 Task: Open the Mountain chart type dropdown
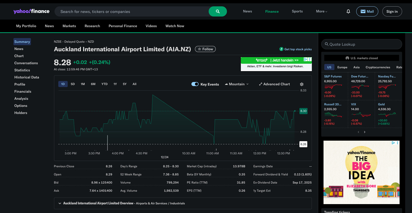[237, 84]
